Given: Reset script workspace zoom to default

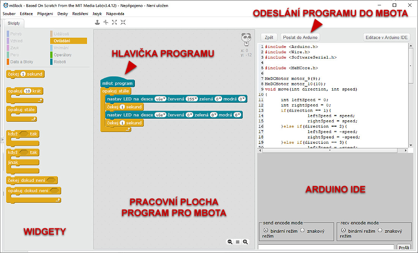Looking at the screenshot, I should [237, 242].
